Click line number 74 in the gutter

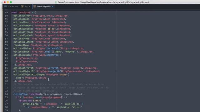6,94
